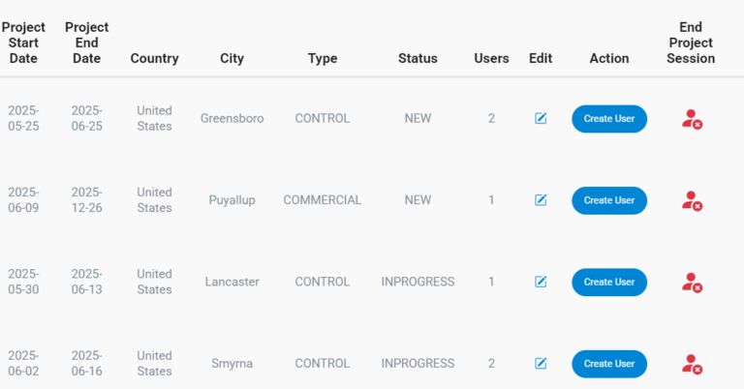744x389 pixels.
Task: End project session for Greensboro
Action: point(691,119)
